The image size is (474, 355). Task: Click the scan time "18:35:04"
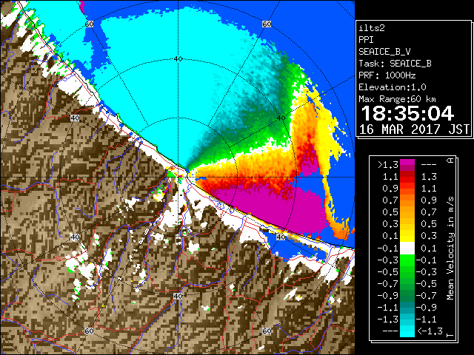(407, 113)
